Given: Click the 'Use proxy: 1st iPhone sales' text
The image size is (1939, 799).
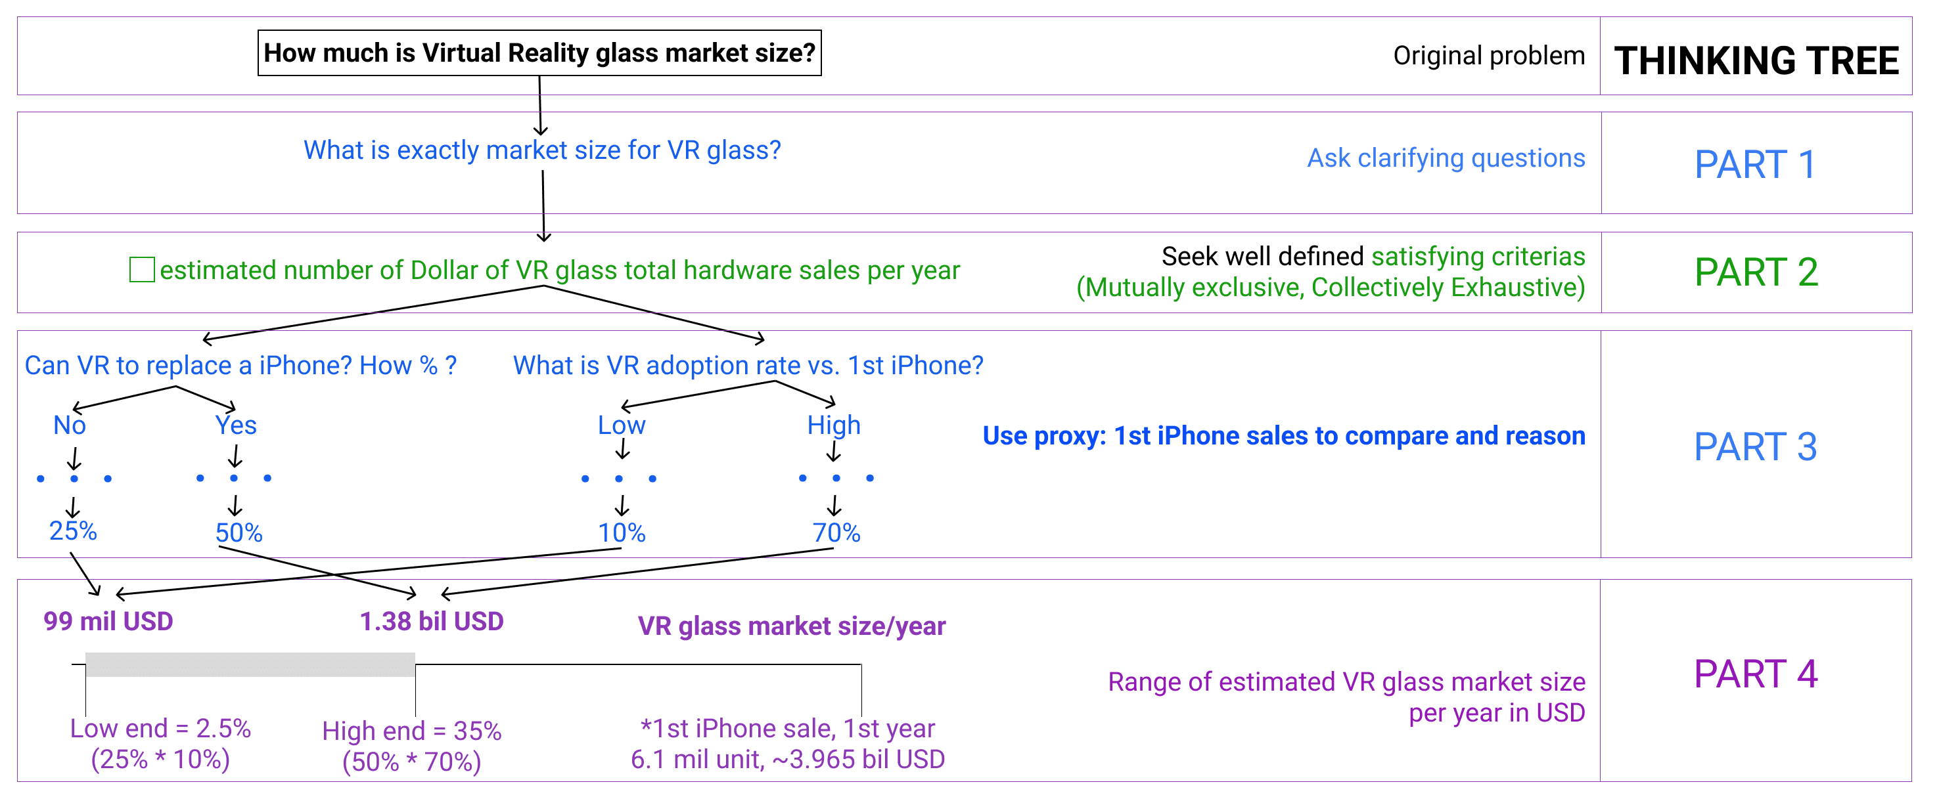Looking at the screenshot, I should click(1283, 436).
